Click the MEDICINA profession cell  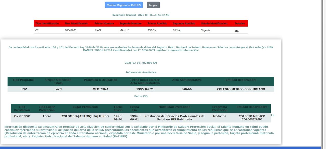[x=100, y=89]
